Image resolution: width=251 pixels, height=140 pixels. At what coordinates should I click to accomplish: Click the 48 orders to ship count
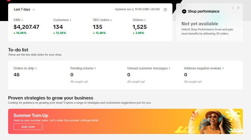17,75
